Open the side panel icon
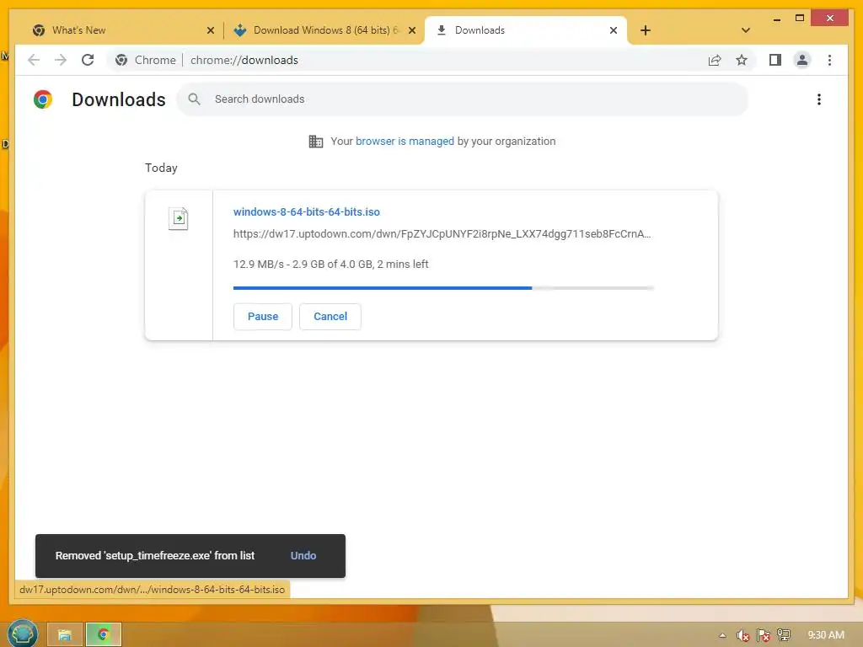The width and height of the screenshot is (863, 647). (775, 60)
